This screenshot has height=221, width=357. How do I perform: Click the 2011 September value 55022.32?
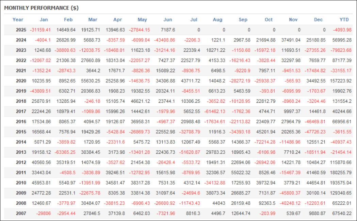[241, 173]
